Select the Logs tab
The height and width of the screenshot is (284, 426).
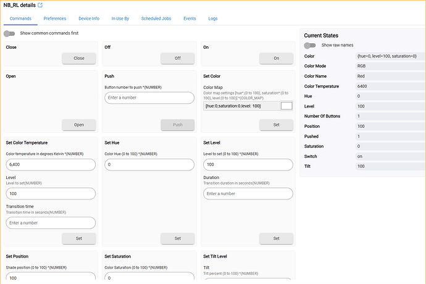(213, 19)
